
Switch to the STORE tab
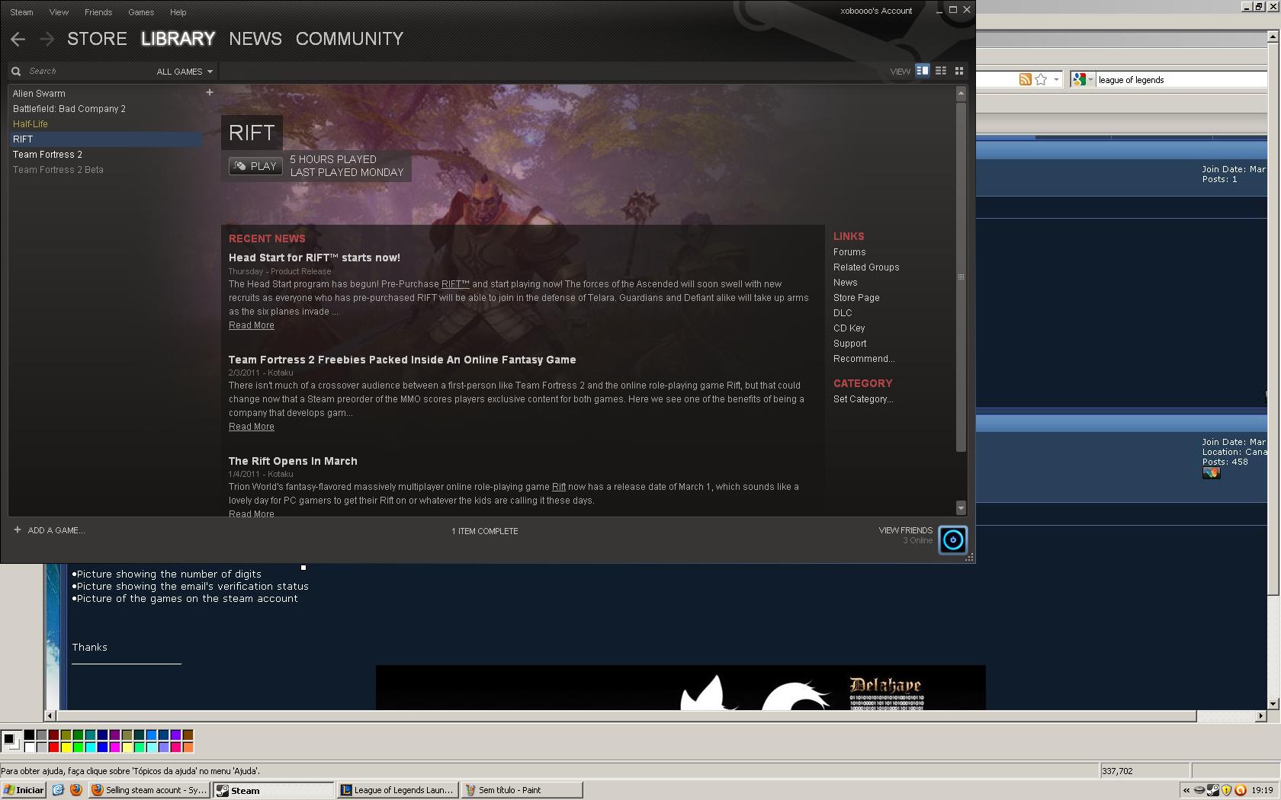[97, 39]
